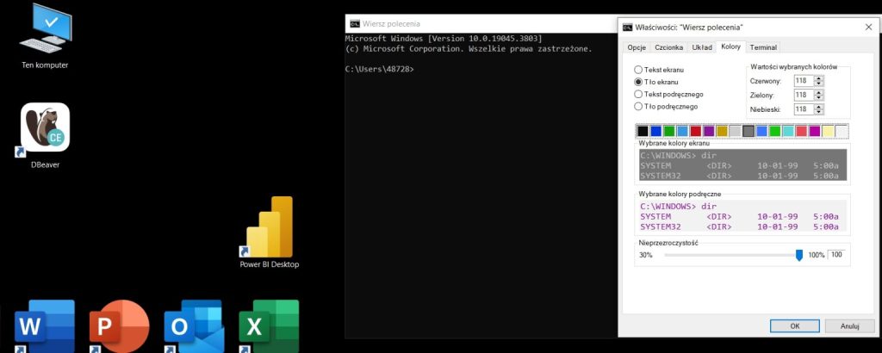Decrease the Czerwony value with down arrow
This screenshot has height=353, width=882.
tap(818, 84)
